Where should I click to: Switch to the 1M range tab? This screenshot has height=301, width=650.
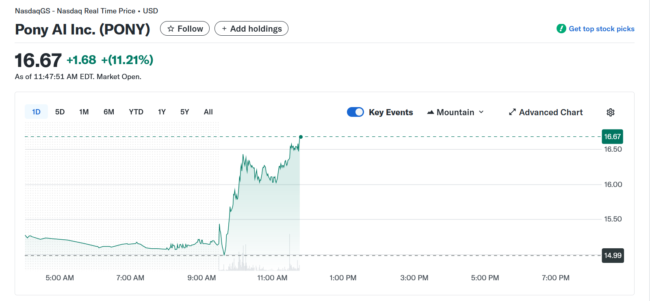click(84, 112)
